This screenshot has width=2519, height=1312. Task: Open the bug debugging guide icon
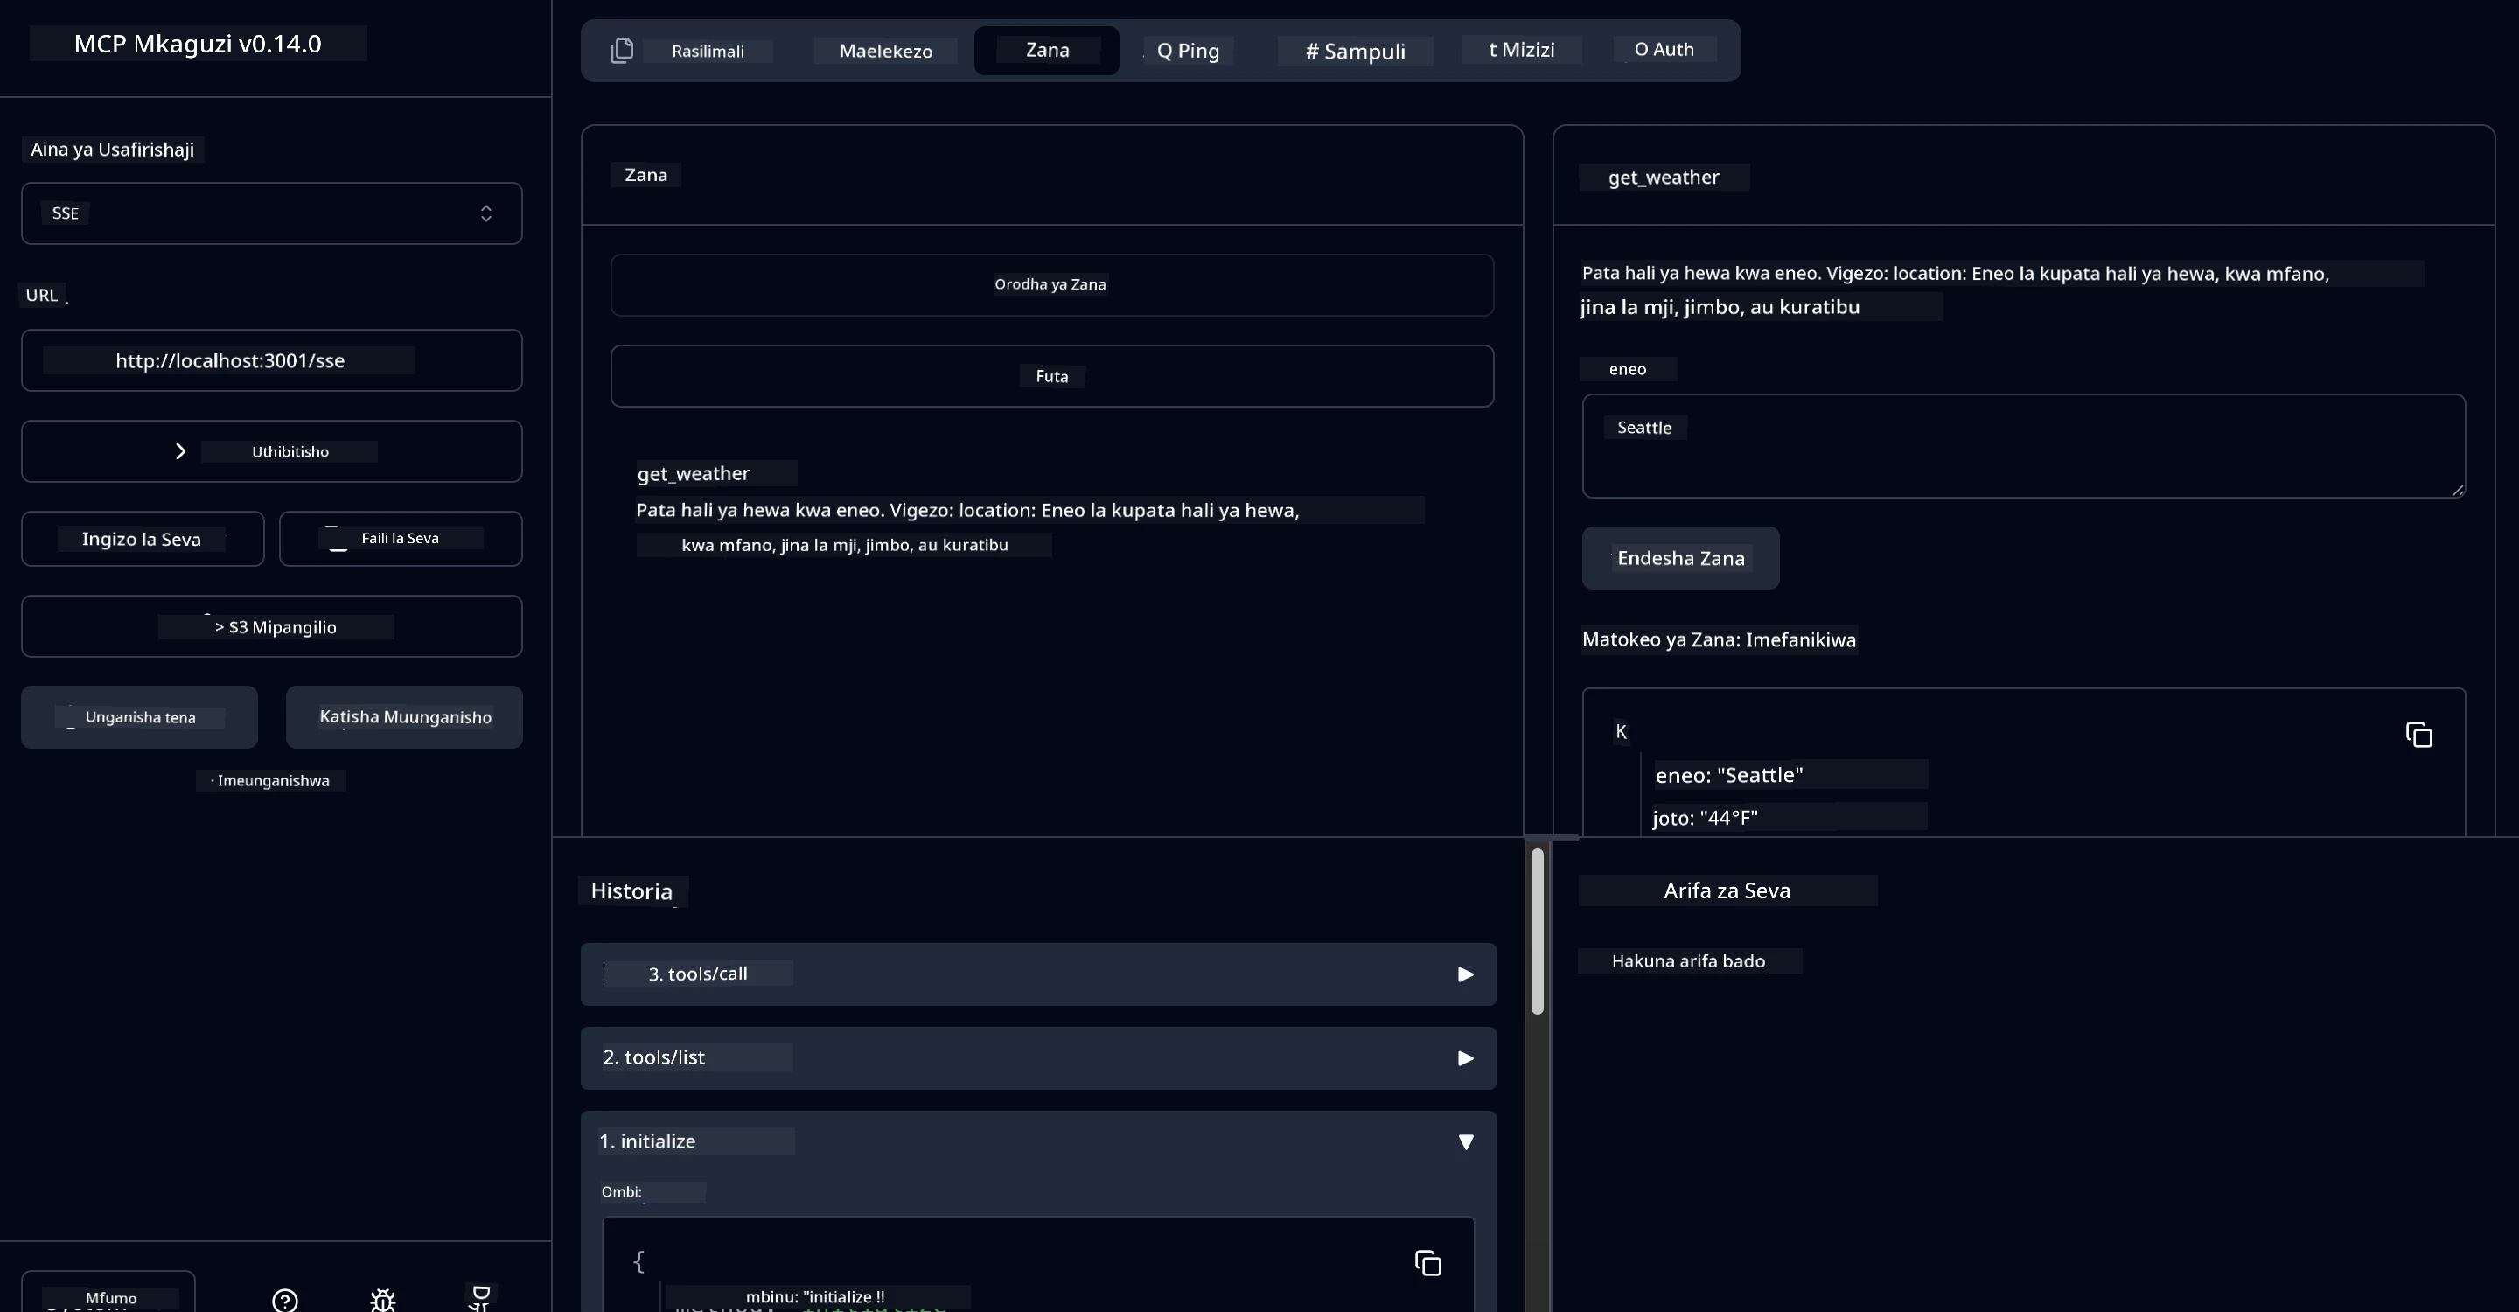382,1301
